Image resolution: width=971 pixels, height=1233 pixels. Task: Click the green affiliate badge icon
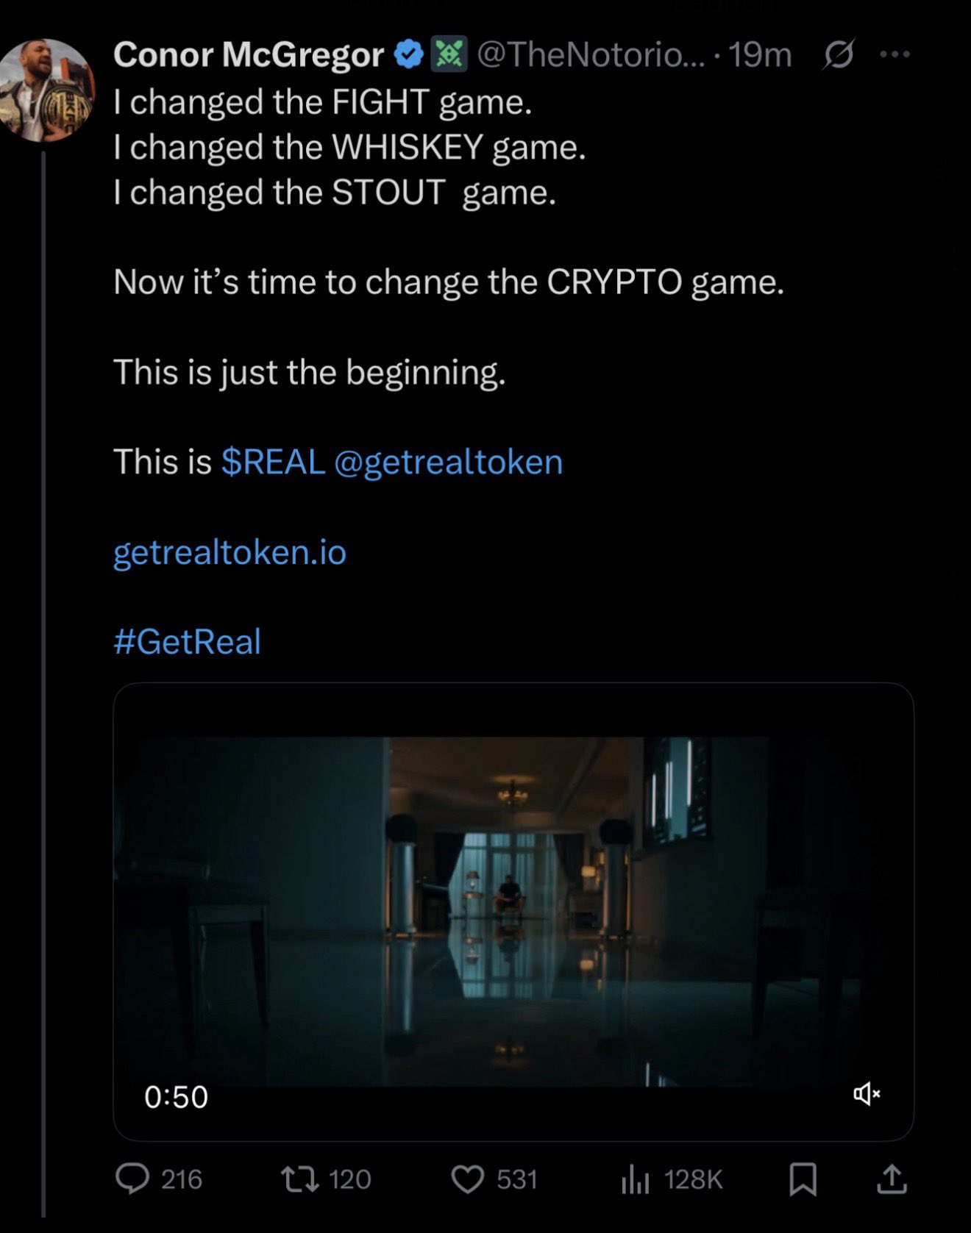[x=449, y=54]
